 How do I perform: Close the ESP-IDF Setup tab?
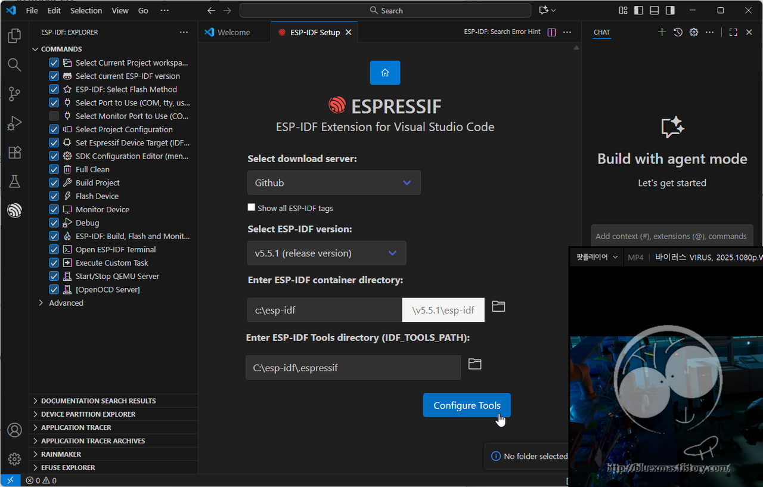tap(349, 32)
